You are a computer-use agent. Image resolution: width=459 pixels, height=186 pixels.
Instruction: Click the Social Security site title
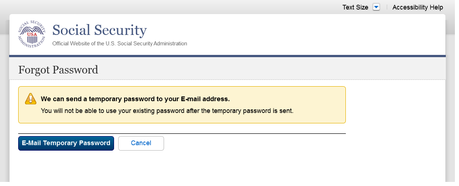100,30
